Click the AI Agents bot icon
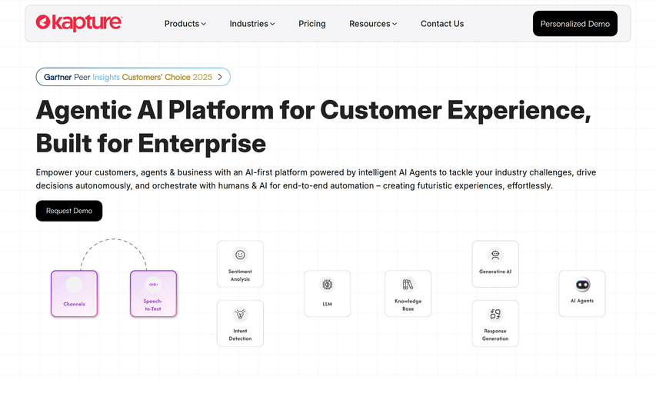 (x=582, y=285)
